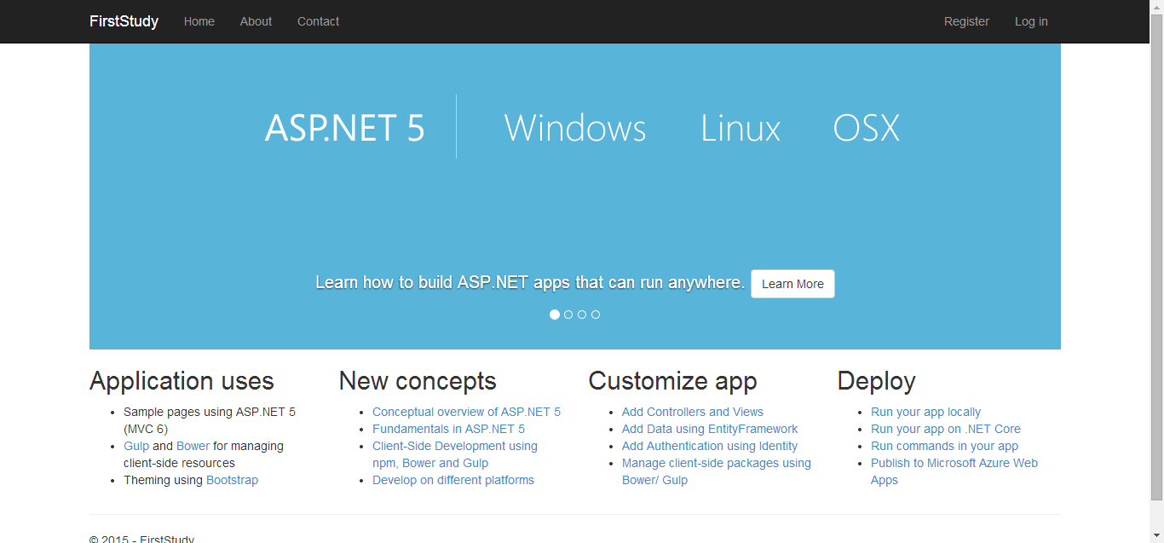The width and height of the screenshot is (1164, 543).
Task: Click the Learn More button
Action: pos(792,284)
